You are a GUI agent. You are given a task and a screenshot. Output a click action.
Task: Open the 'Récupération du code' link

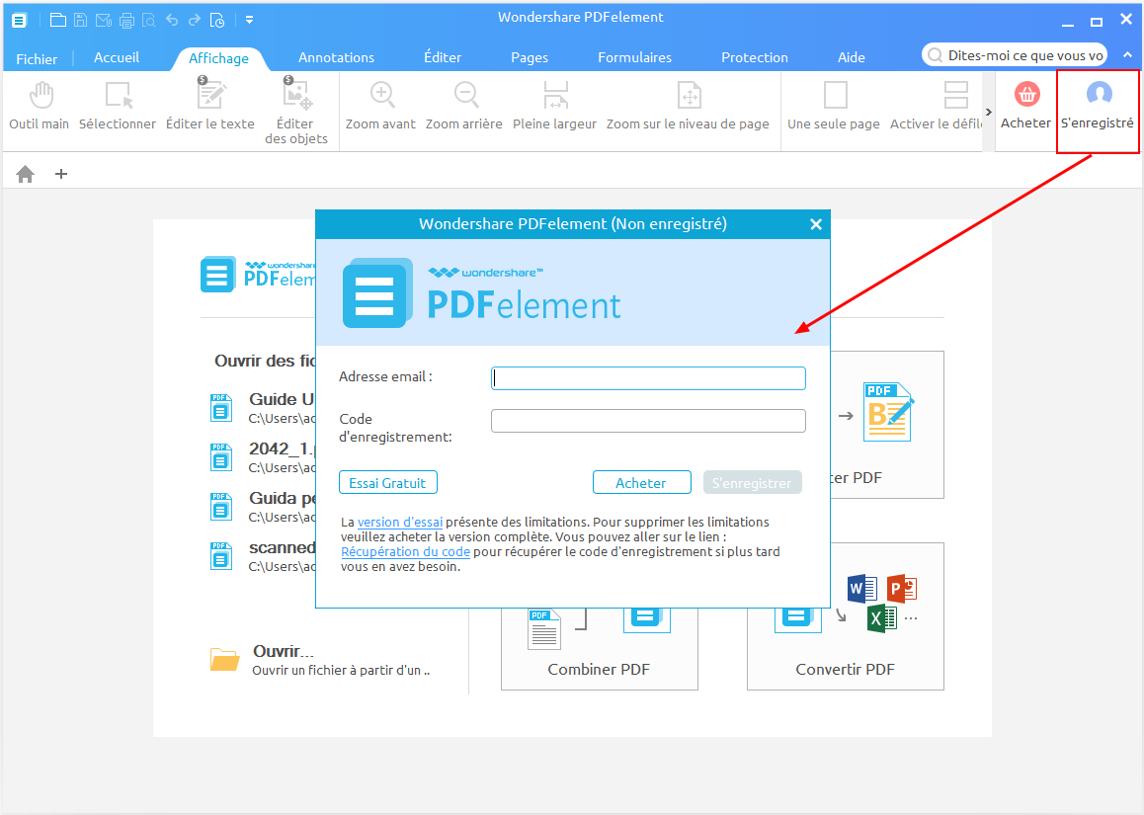pos(406,551)
